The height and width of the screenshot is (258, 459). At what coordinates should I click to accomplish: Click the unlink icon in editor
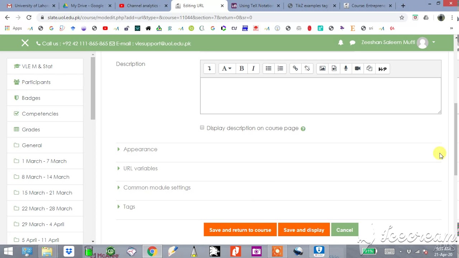(x=307, y=68)
